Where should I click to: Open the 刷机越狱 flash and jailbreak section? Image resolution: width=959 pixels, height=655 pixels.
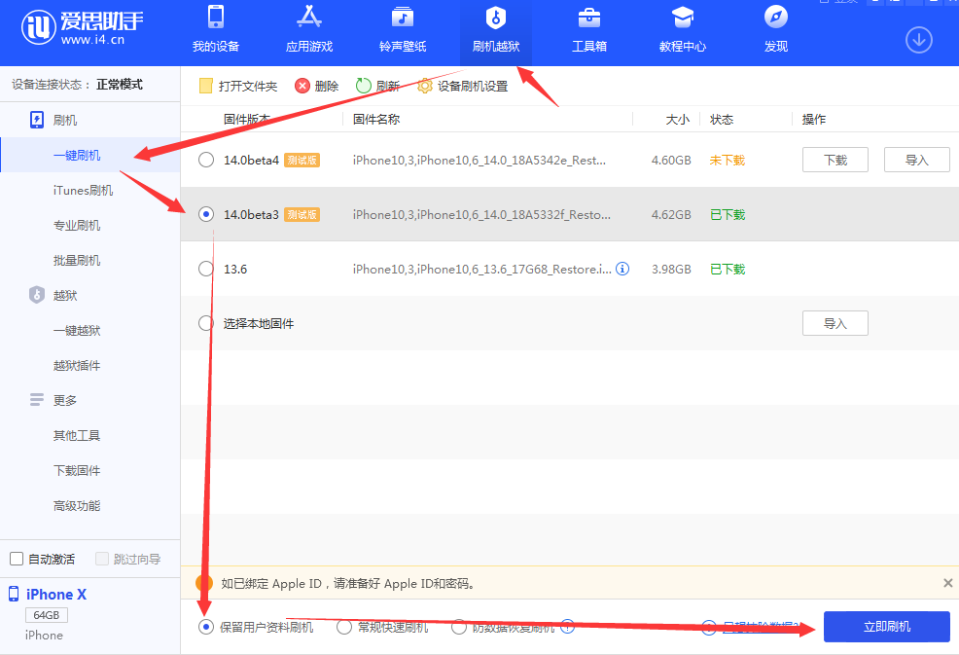click(495, 29)
